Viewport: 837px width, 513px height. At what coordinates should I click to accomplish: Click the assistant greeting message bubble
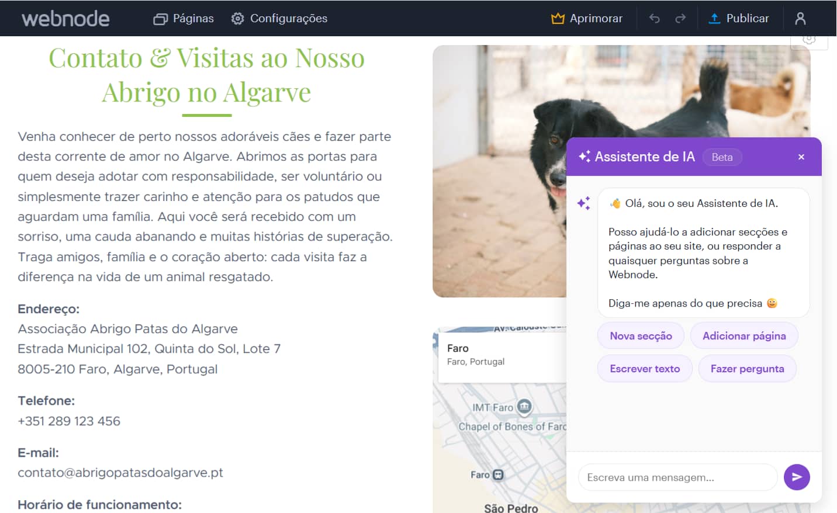(704, 253)
